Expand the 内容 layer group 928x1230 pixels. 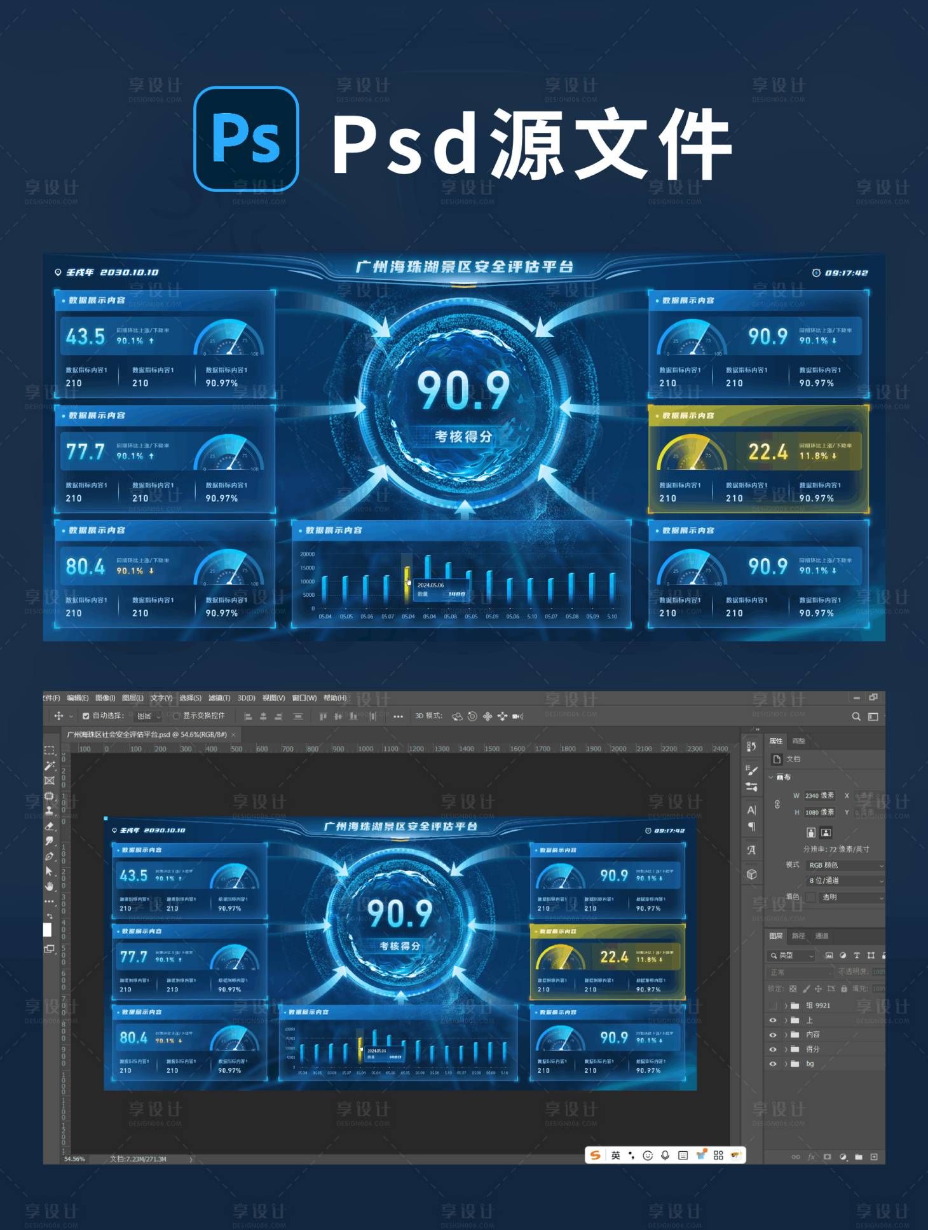[786, 1034]
